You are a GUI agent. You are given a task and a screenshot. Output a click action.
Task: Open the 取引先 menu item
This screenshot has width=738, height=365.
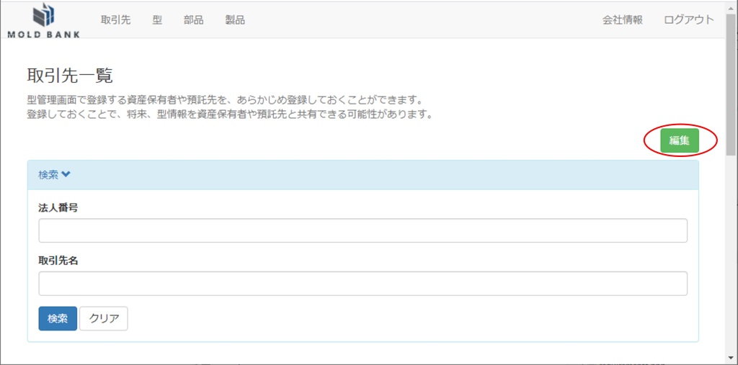click(x=115, y=20)
